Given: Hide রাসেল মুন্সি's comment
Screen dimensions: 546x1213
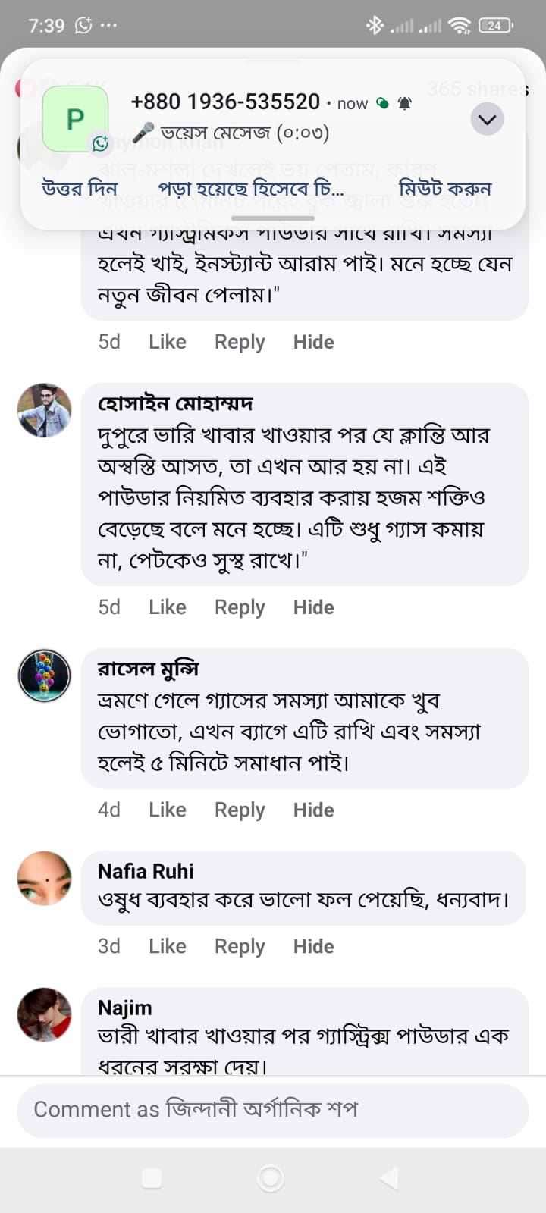Looking at the screenshot, I should pos(313,810).
